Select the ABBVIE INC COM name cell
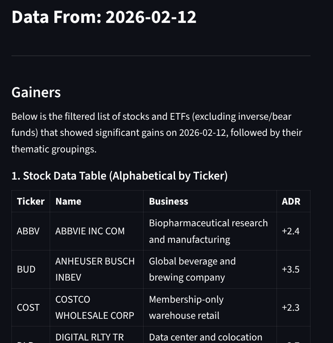This screenshot has height=343, width=333. tap(90, 231)
